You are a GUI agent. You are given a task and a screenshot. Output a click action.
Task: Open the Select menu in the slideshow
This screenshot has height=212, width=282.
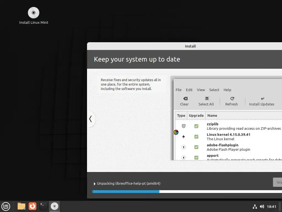214,90
